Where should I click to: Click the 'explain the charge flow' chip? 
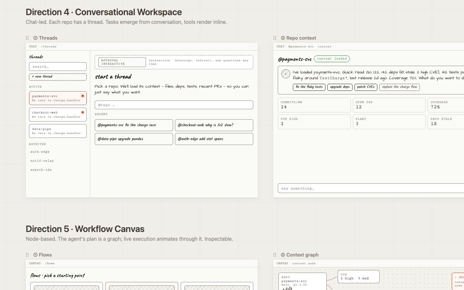coord(400,87)
